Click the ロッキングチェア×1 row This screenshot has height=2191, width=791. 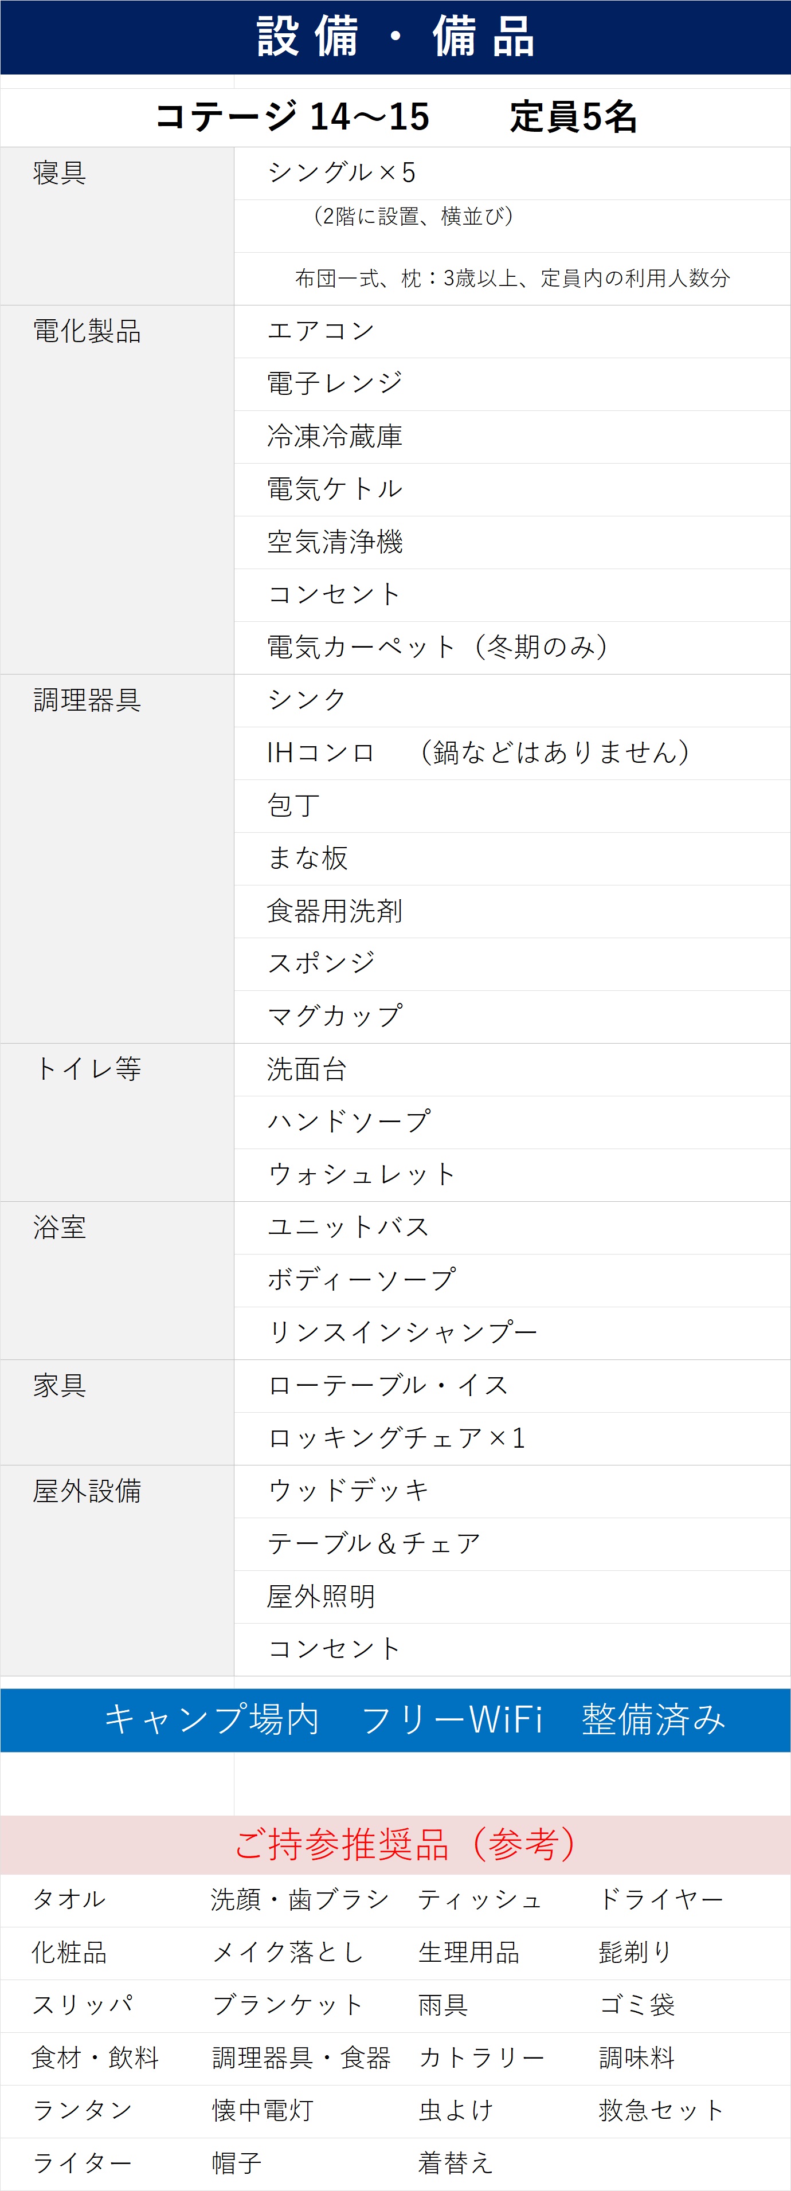tap(396, 1439)
